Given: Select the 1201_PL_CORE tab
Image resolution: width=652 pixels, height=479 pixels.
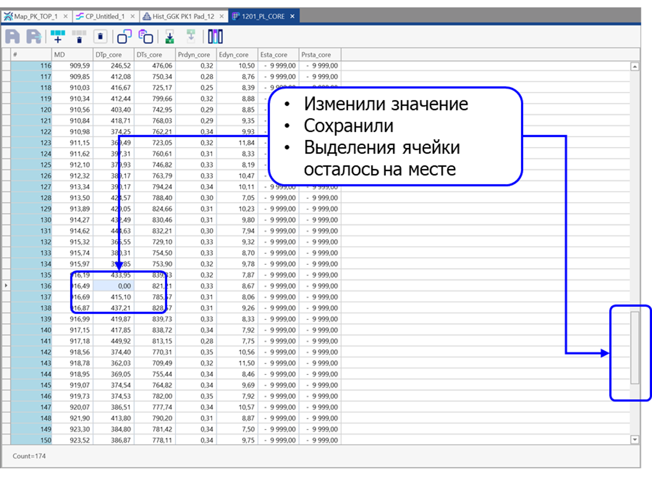Looking at the screenshot, I should click(x=263, y=16).
